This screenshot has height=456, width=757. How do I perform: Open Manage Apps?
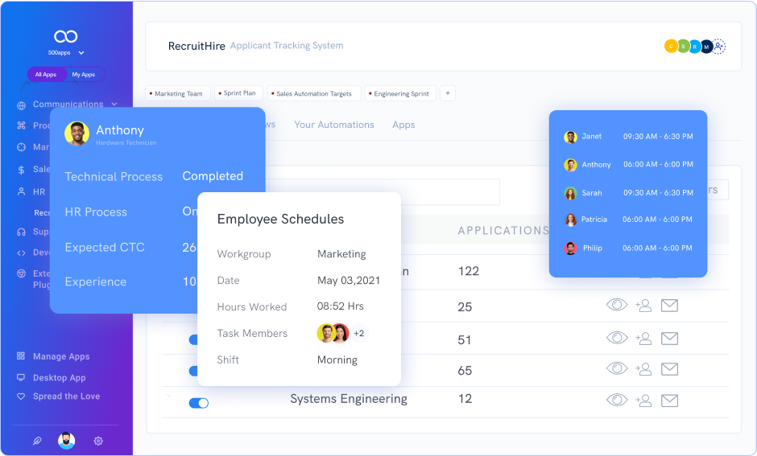61,356
